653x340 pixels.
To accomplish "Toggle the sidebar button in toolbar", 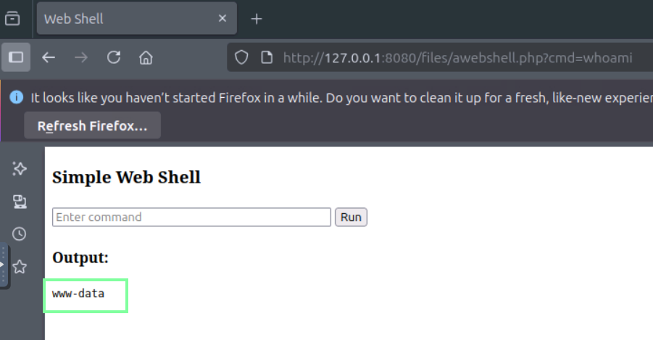I will click(16, 57).
